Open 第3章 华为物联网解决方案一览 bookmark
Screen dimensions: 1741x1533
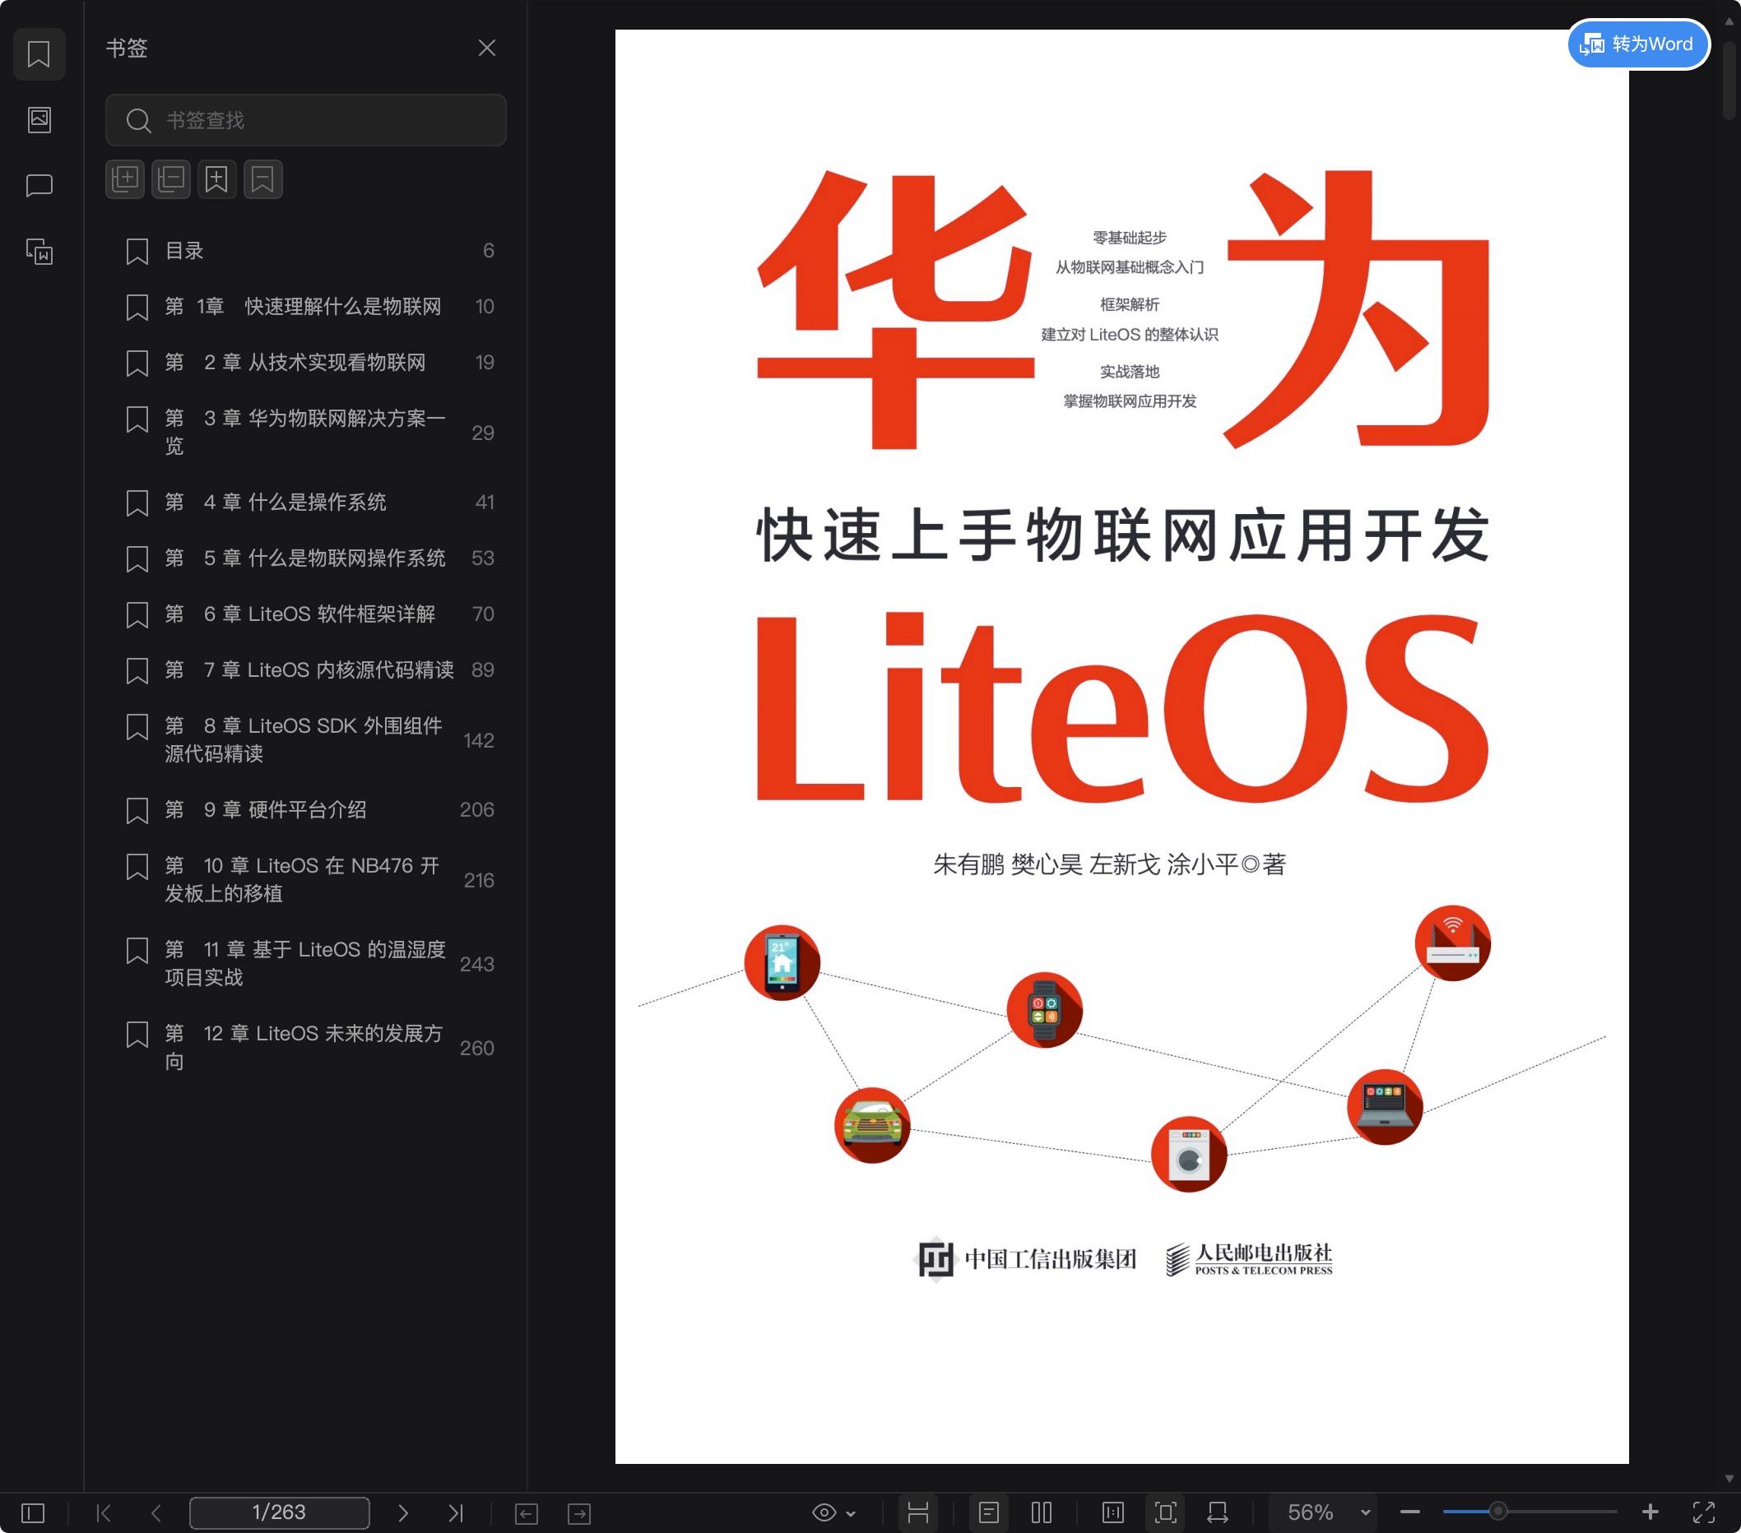click(x=306, y=433)
